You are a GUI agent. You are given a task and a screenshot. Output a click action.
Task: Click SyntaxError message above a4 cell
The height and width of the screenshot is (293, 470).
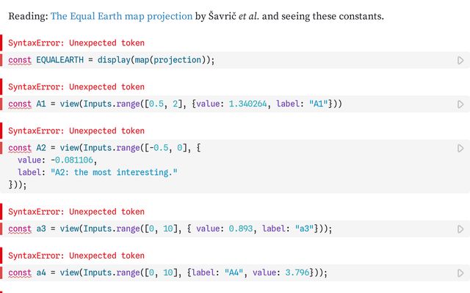click(76, 256)
